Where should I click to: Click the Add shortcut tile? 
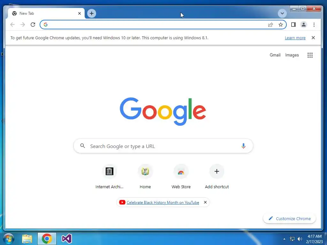coord(217,177)
